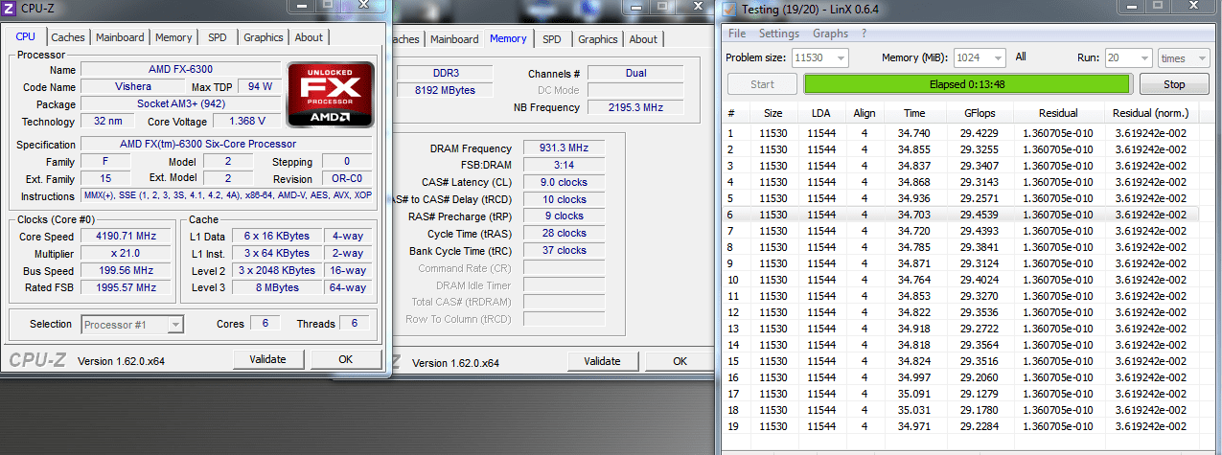Click the AMD FX processor logo
Image resolution: width=1222 pixels, height=455 pixels.
coord(329,97)
